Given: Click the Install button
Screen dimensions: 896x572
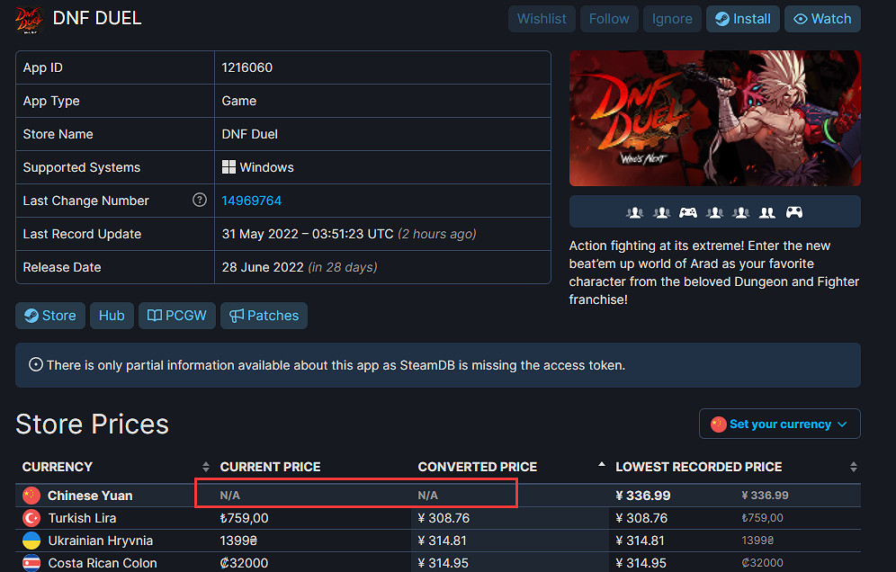Looking at the screenshot, I should pyautogui.click(x=742, y=19).
